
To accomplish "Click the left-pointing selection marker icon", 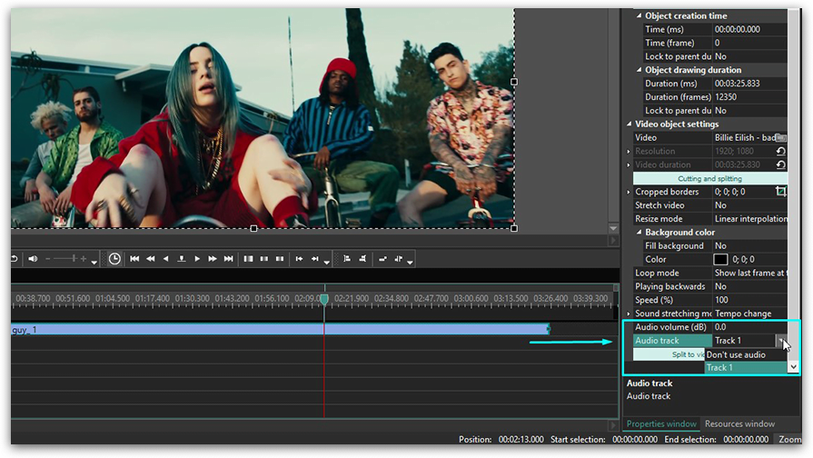I will tap(299, 259).
